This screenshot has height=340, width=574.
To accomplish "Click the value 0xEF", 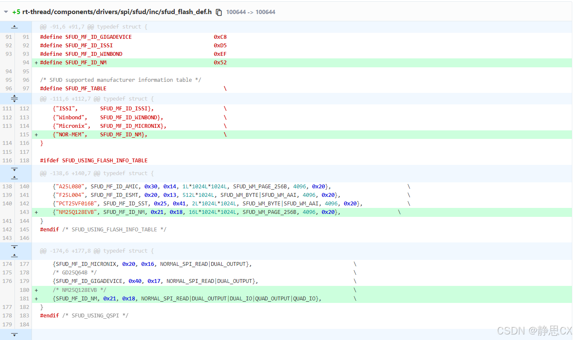I will pos(220,54).
